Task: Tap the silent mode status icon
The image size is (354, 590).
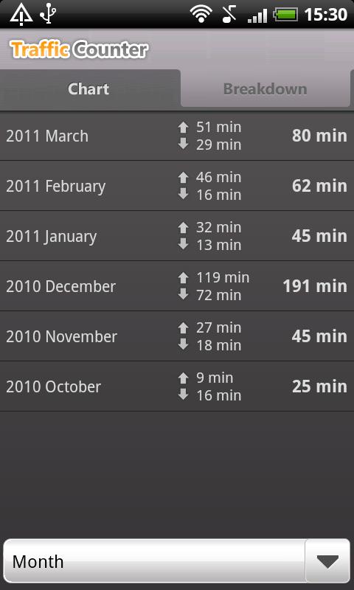Action: coord(229,14)
